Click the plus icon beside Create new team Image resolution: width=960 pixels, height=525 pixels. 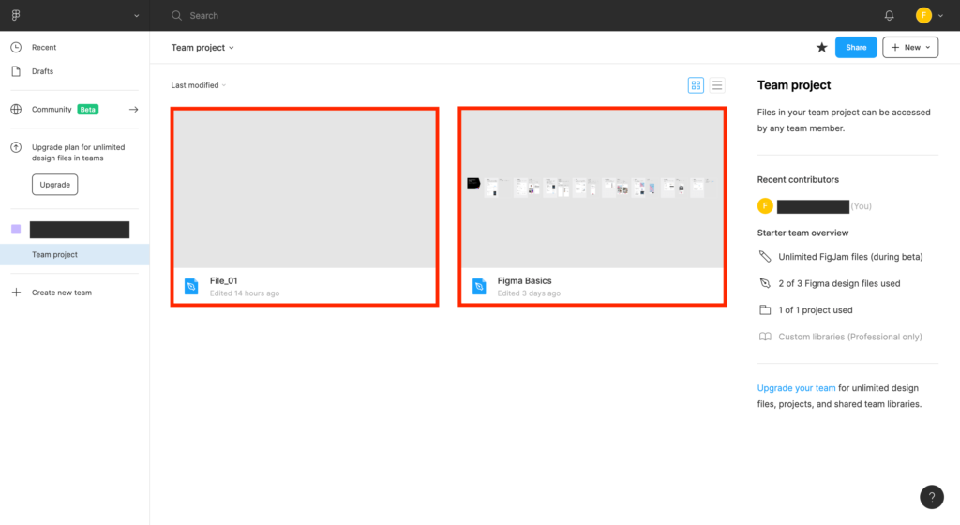point(16,292)
